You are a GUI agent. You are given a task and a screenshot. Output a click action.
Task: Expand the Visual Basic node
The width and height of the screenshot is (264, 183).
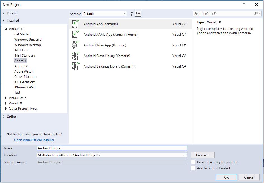6,98
